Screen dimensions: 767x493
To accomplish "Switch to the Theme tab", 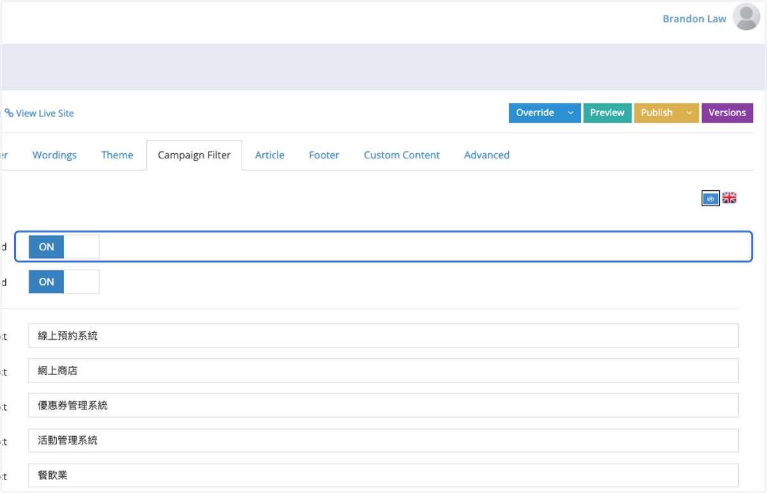I will click(117, 155).
